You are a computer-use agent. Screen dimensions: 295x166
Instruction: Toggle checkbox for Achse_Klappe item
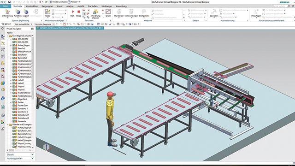click(x=13, y=45)
